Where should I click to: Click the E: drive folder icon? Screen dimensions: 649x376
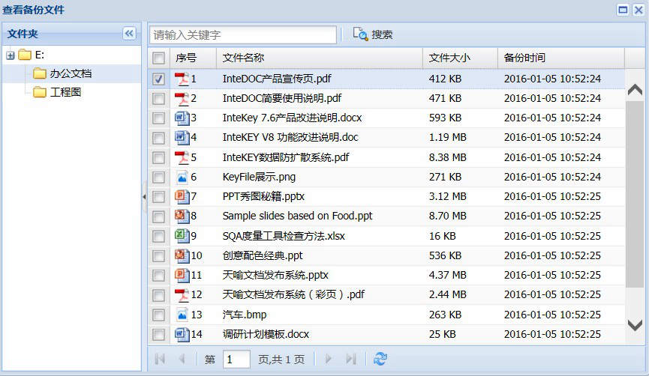[25, 55]
